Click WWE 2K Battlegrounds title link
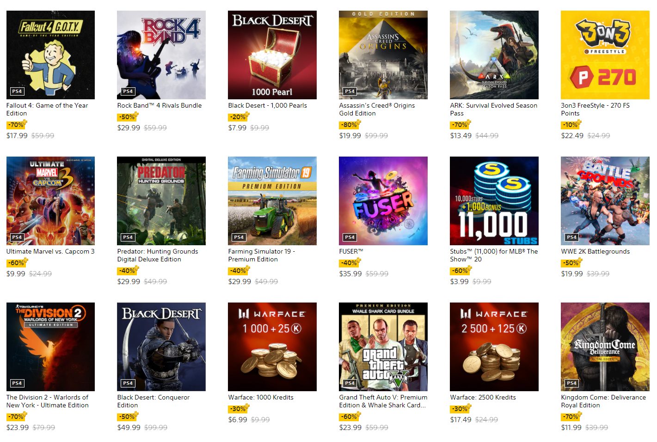Image resolution: width=657 pixels, height=442 pixels. click(x=595, y=251)
